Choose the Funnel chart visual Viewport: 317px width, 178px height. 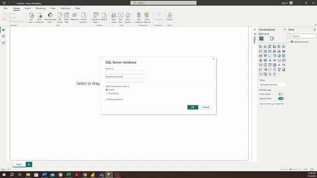point(265,56)
